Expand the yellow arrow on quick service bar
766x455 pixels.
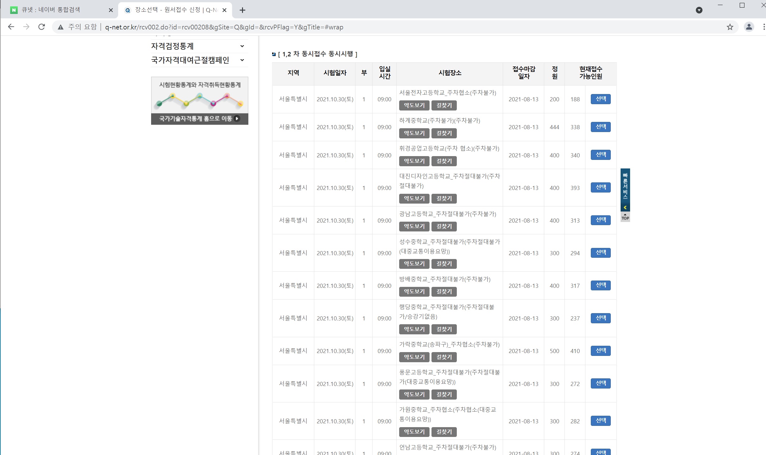pos(625,207)
